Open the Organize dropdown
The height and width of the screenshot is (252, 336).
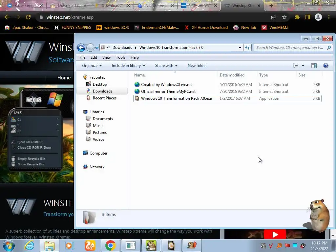92,66
